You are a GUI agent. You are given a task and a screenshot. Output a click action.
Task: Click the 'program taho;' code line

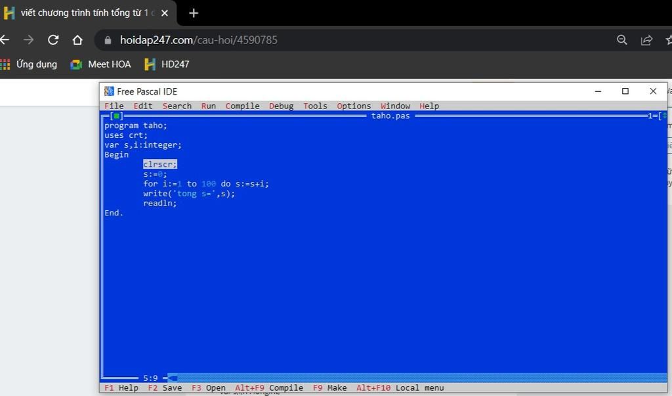pos(135,125)
